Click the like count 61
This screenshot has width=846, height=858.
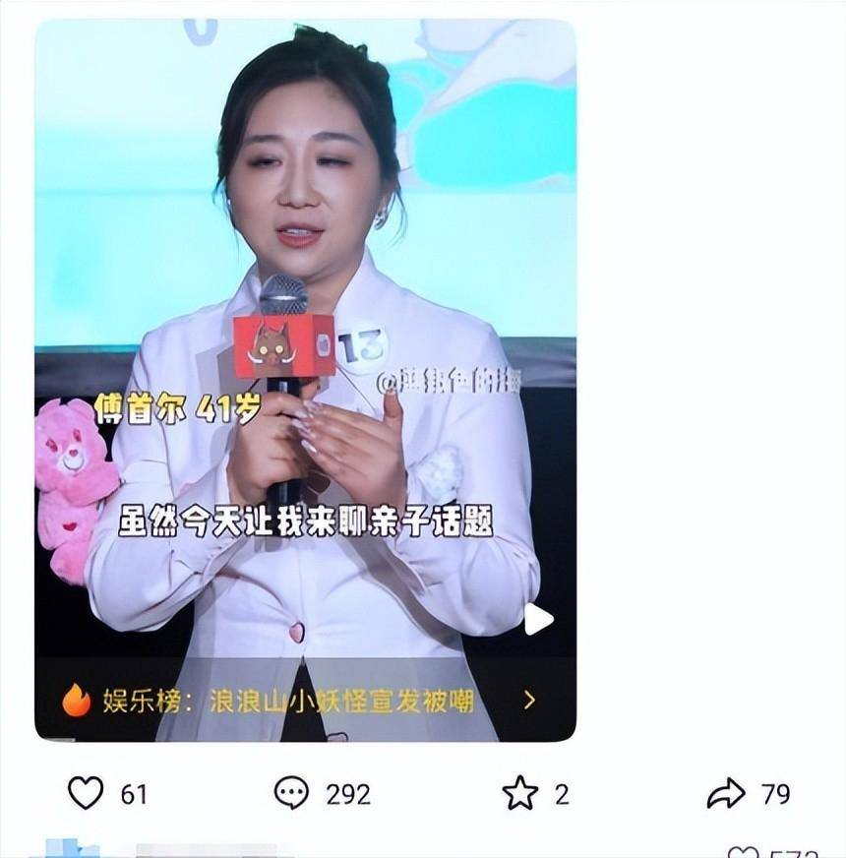pyautogui.click(x=134, y=794)
